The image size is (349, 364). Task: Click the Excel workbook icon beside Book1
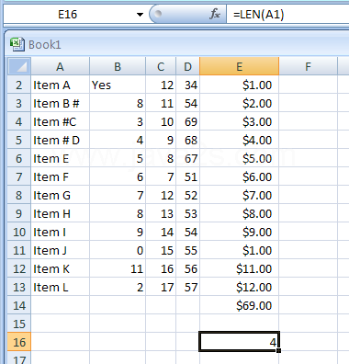coord(17,44)
